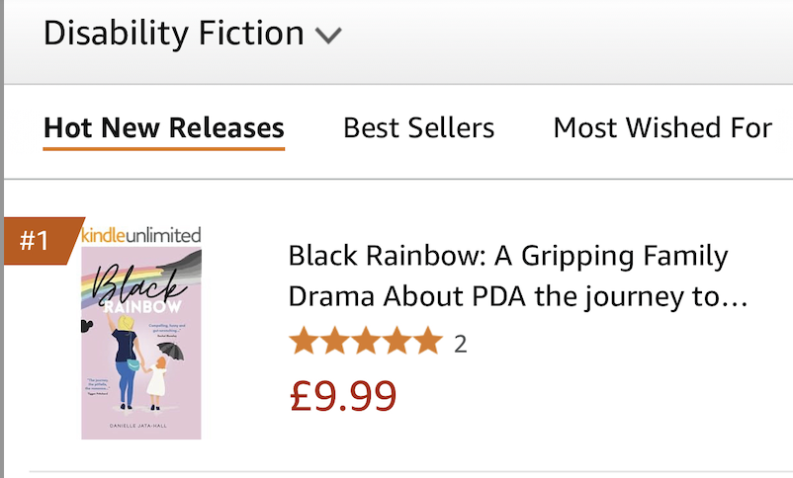Image resolution: width=793 pixels, height=478 pixels.
Task: Click the middle star in the rating
Action: coord(366,343)
